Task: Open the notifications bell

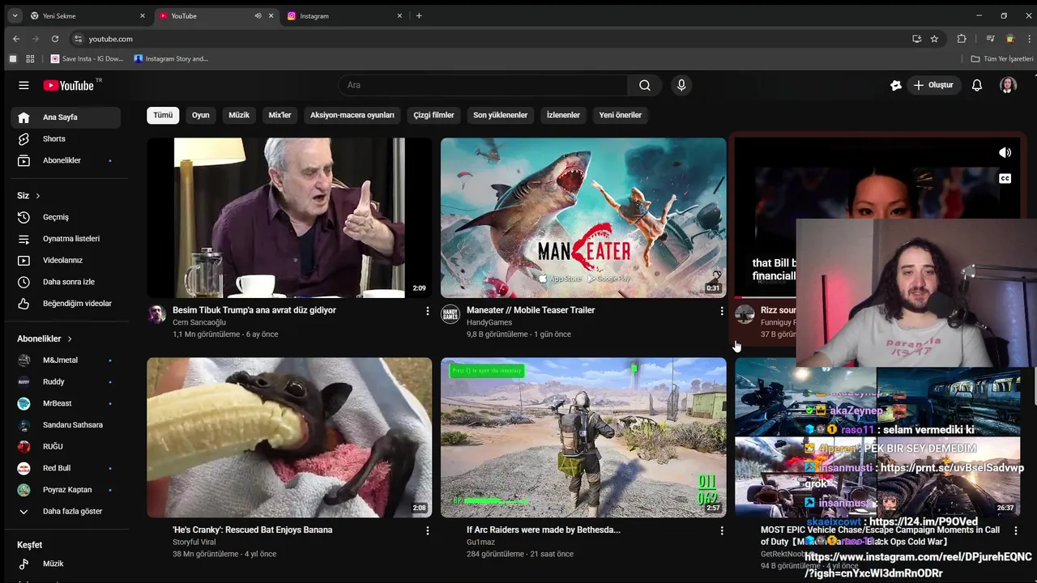Action: [x=977, y=85]
